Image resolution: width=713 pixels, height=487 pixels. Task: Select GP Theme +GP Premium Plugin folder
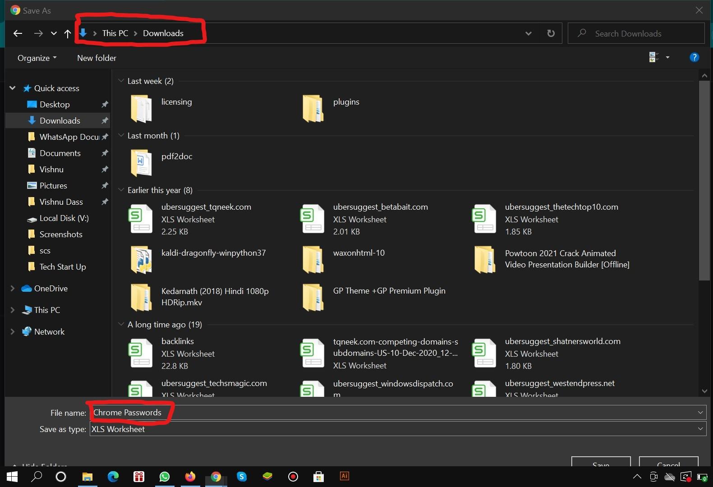[x=313, y=298]
